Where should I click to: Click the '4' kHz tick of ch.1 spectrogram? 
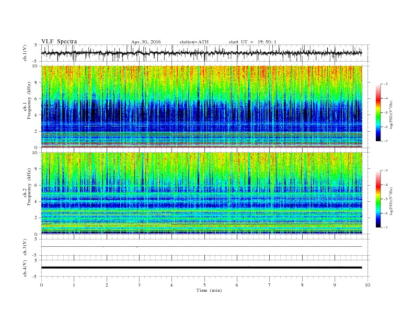(x=36, y=115)
